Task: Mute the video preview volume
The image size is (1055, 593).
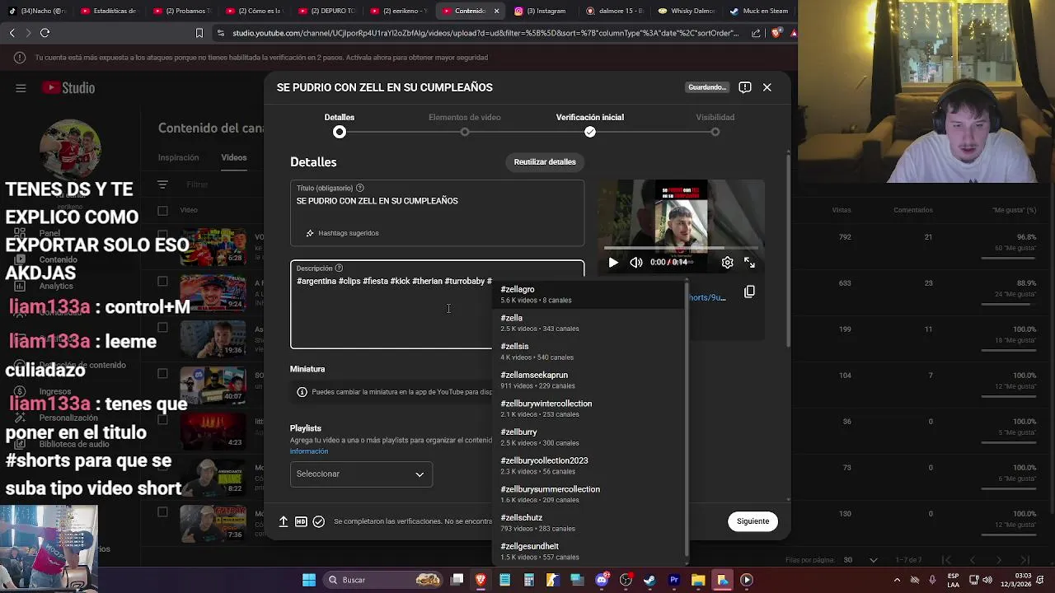Action: (x=636, y=262)
